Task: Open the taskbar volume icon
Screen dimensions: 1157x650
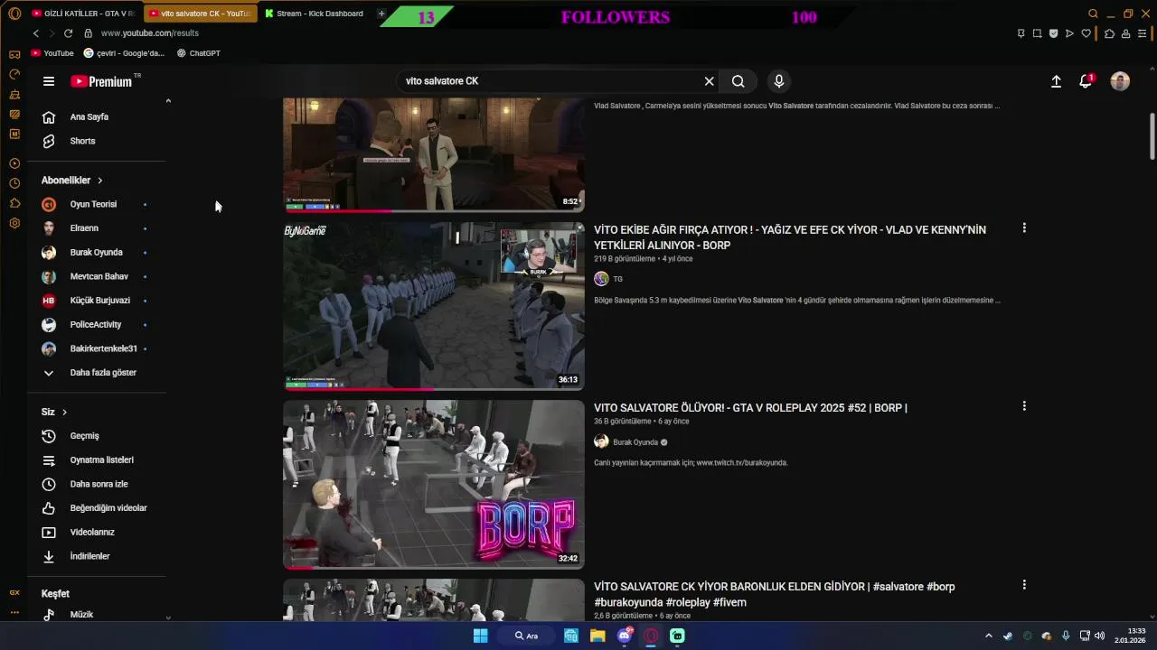Action: 1099,636
